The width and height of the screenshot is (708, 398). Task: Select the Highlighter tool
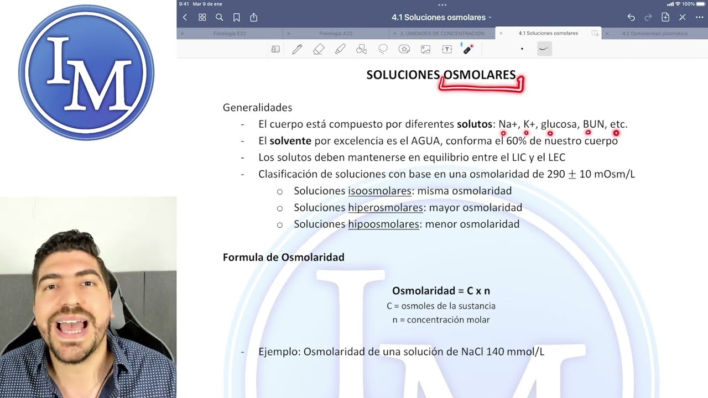[x=340, y=49]
